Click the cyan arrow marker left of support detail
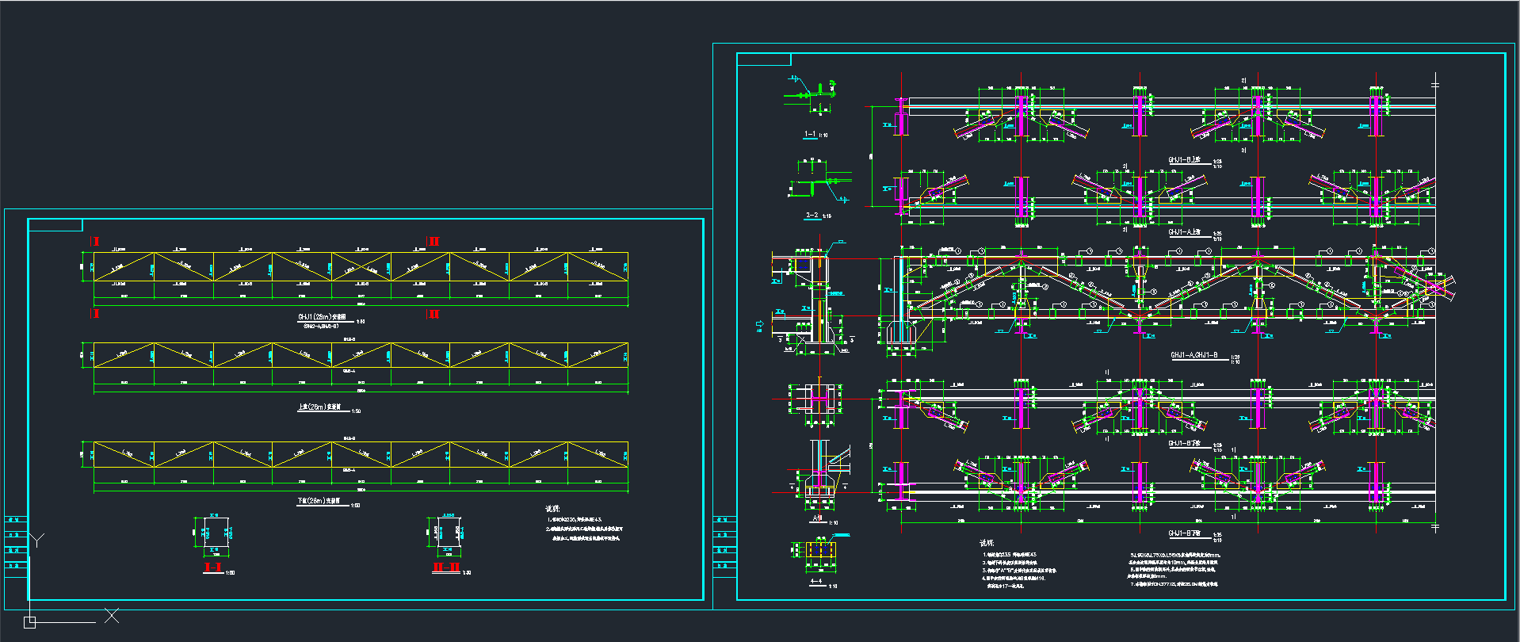 click(x=761, y=323)
